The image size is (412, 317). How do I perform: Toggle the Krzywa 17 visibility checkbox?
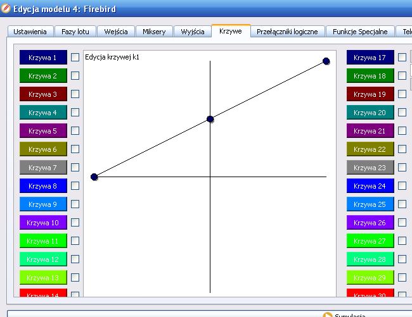pos(402,58)
